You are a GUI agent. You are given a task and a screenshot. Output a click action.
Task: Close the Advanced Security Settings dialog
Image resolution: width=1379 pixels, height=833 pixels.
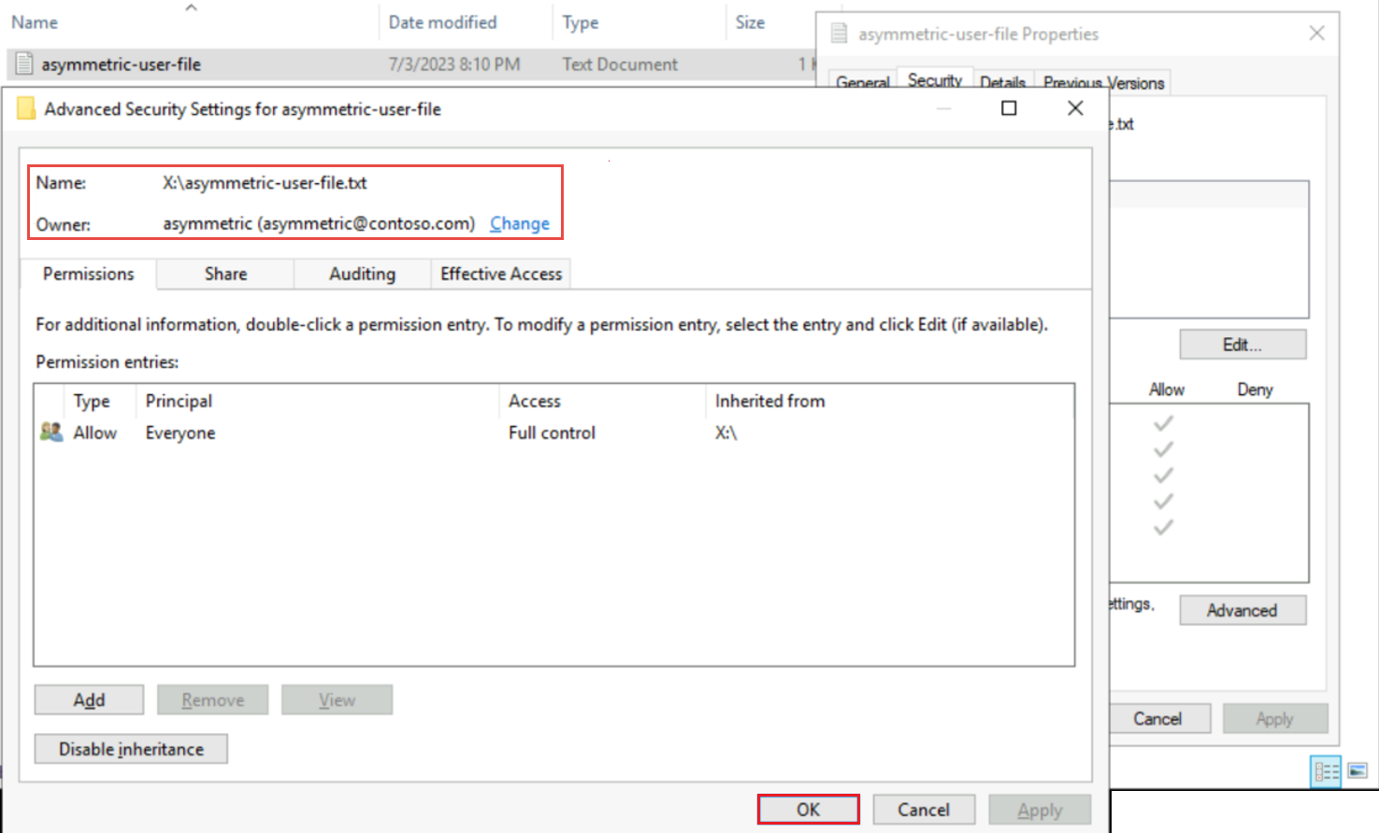pos(1075,108)
